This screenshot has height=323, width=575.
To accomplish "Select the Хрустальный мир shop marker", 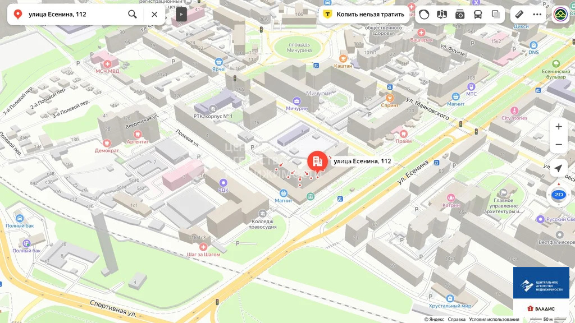I will coord(450,298).
